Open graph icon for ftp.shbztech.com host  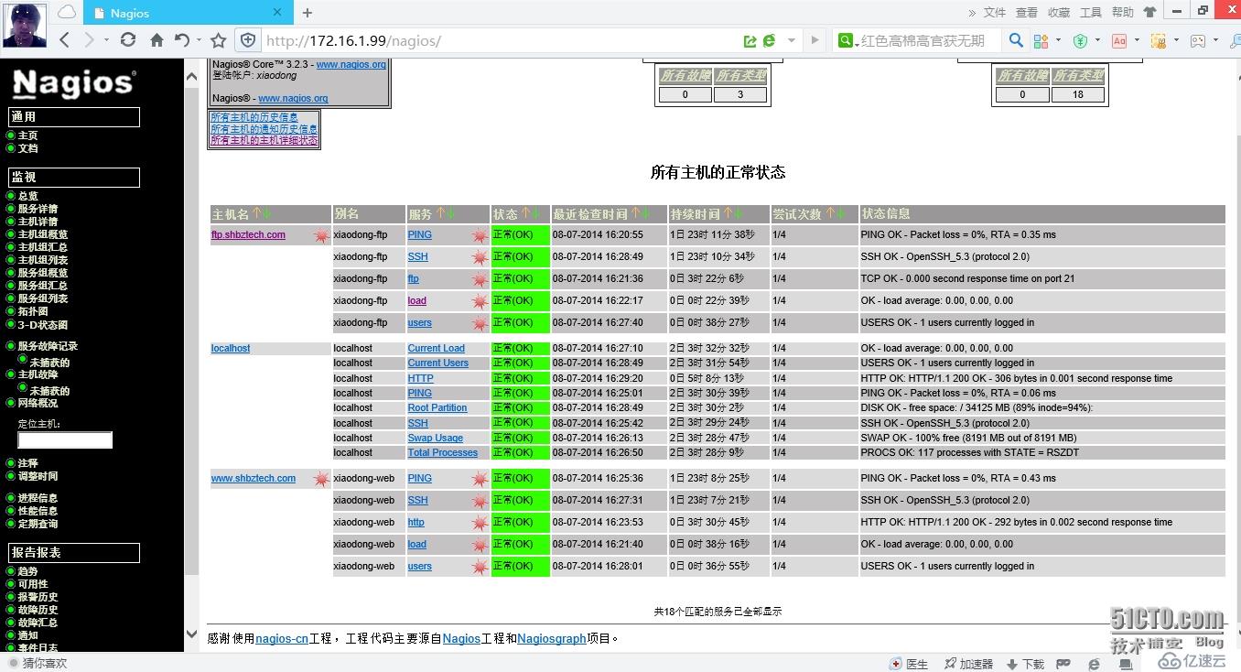point(321,235)
